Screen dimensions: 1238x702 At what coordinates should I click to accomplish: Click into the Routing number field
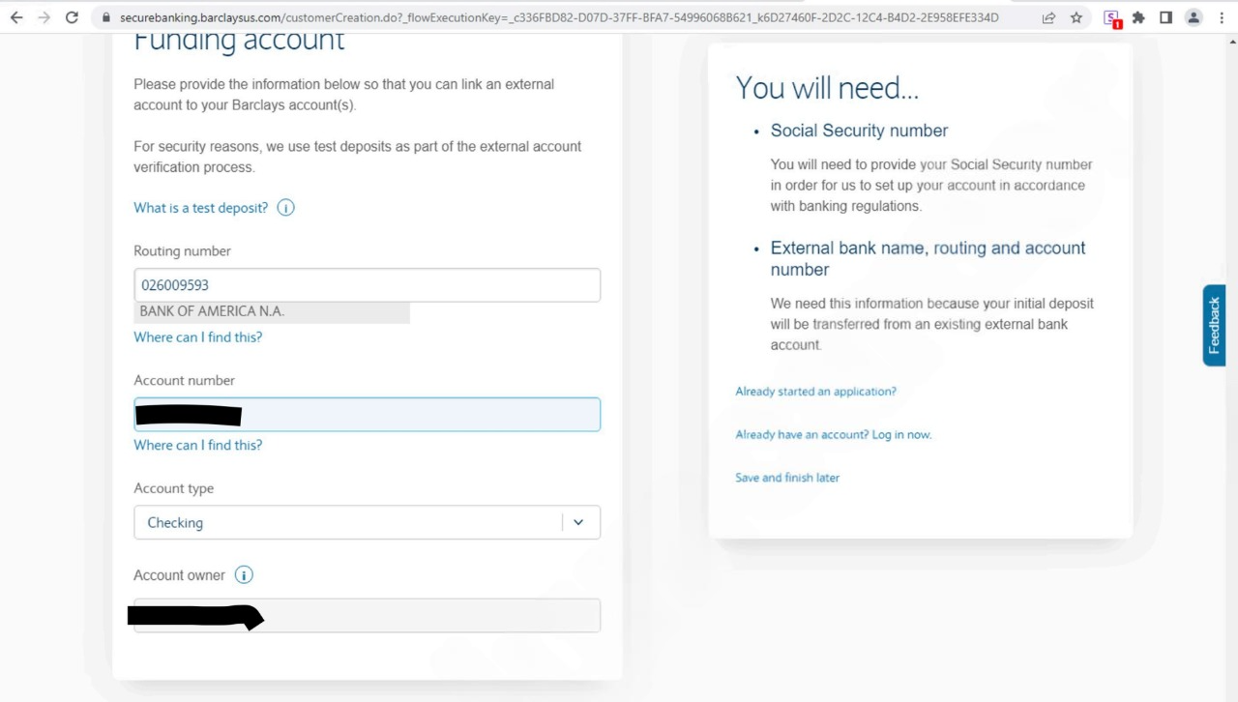coord(367,285)
